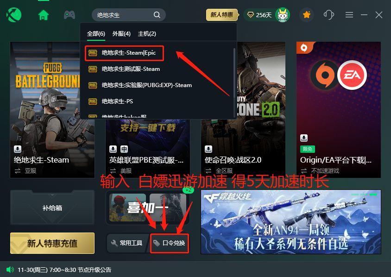
Task: Open the green home icon
Action: click(x=44, y=15)
